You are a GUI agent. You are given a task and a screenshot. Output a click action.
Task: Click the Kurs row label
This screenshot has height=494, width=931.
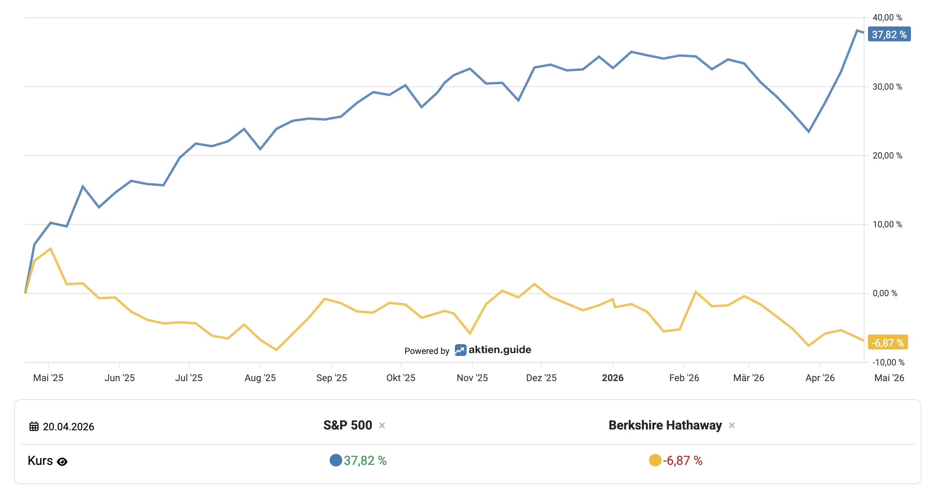click(40, 461)
